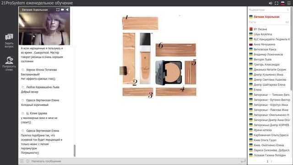The image size is (293, 165).
Task: Click foundation swatch number 3
Action: pos(138,92)
